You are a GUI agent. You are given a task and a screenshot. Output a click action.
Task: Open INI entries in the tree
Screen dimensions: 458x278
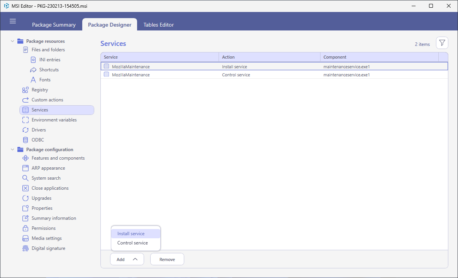(50, 60)
